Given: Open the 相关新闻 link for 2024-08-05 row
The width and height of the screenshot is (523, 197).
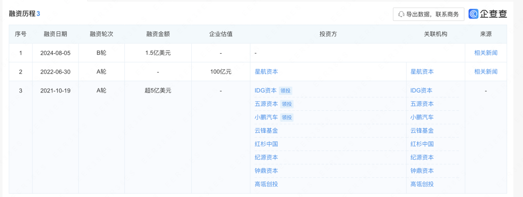Looking at the screenshot, I should point(486,53).
